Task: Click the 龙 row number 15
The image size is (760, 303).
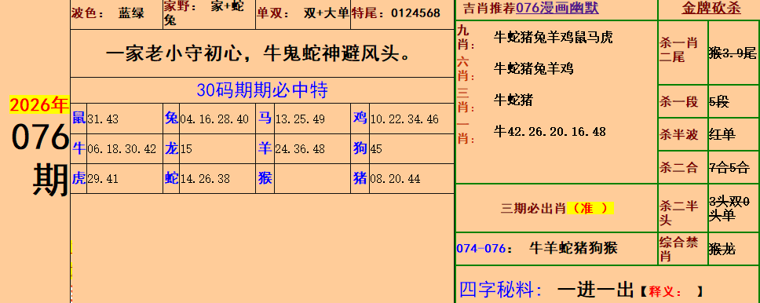Action: click(186, 149)
